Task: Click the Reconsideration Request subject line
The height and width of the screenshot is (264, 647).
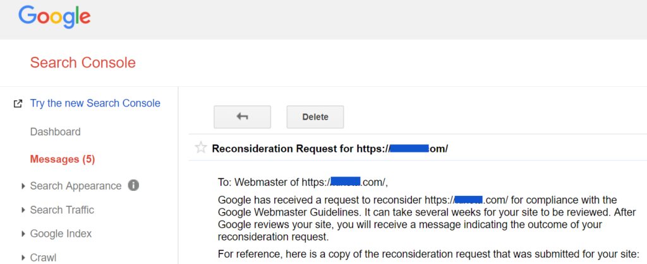Action: click(x=330, y=149)
